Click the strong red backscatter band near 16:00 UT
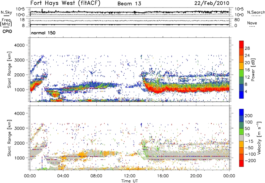The image size is (265, 183). pyautogui.click(x=163, y=90)
